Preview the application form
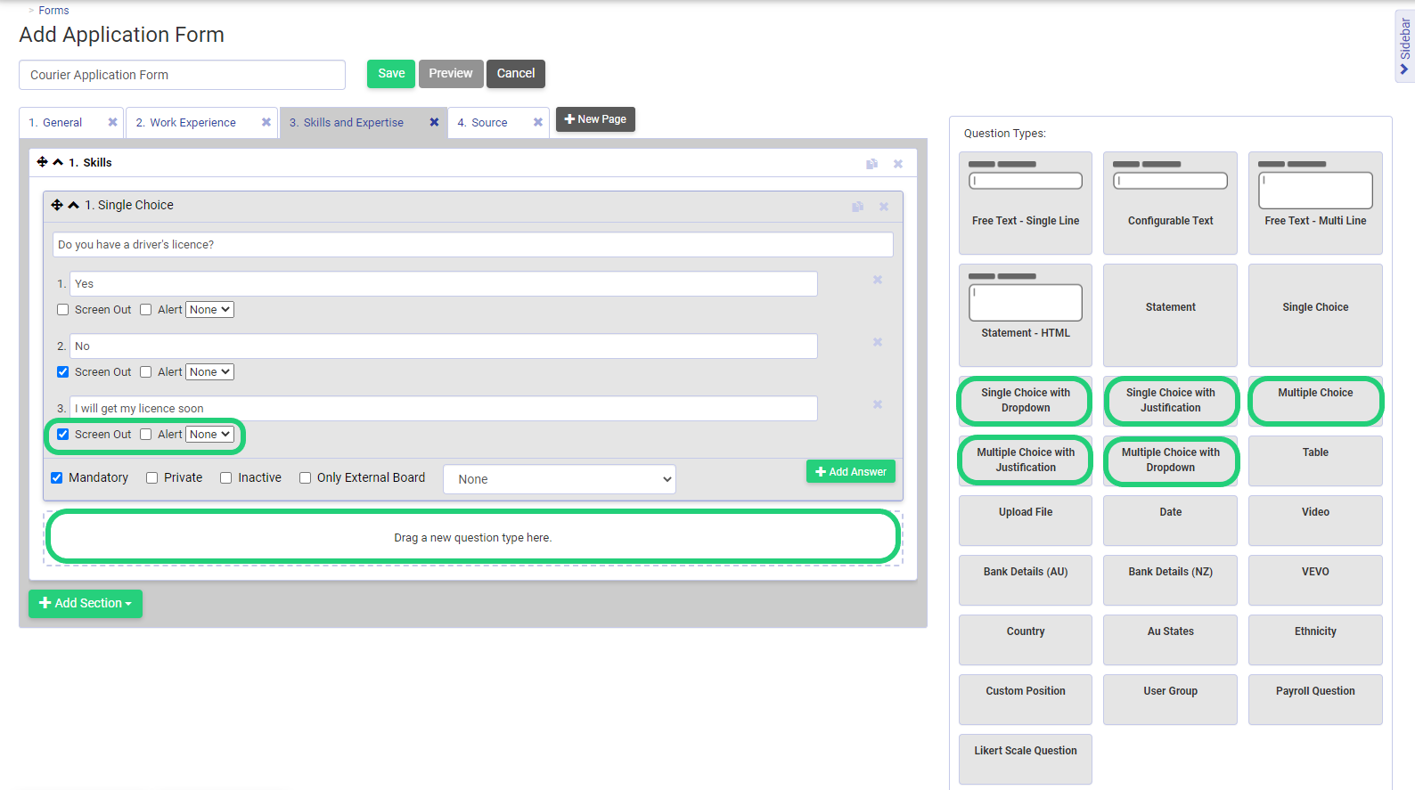 (x=451, y=74)
